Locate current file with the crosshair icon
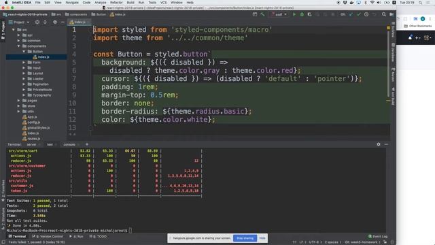Screen dimensions: 435x245 (37, 22)
